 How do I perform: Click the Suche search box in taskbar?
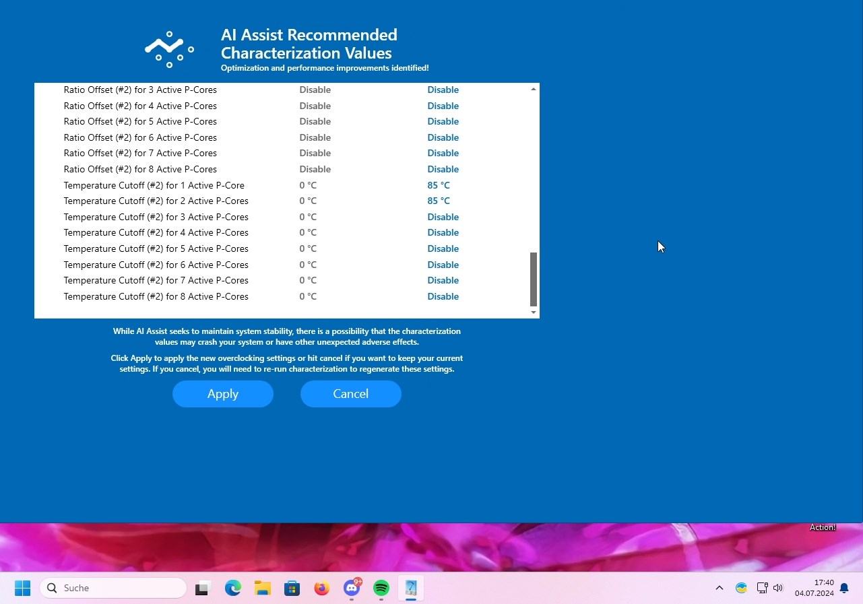113,588
